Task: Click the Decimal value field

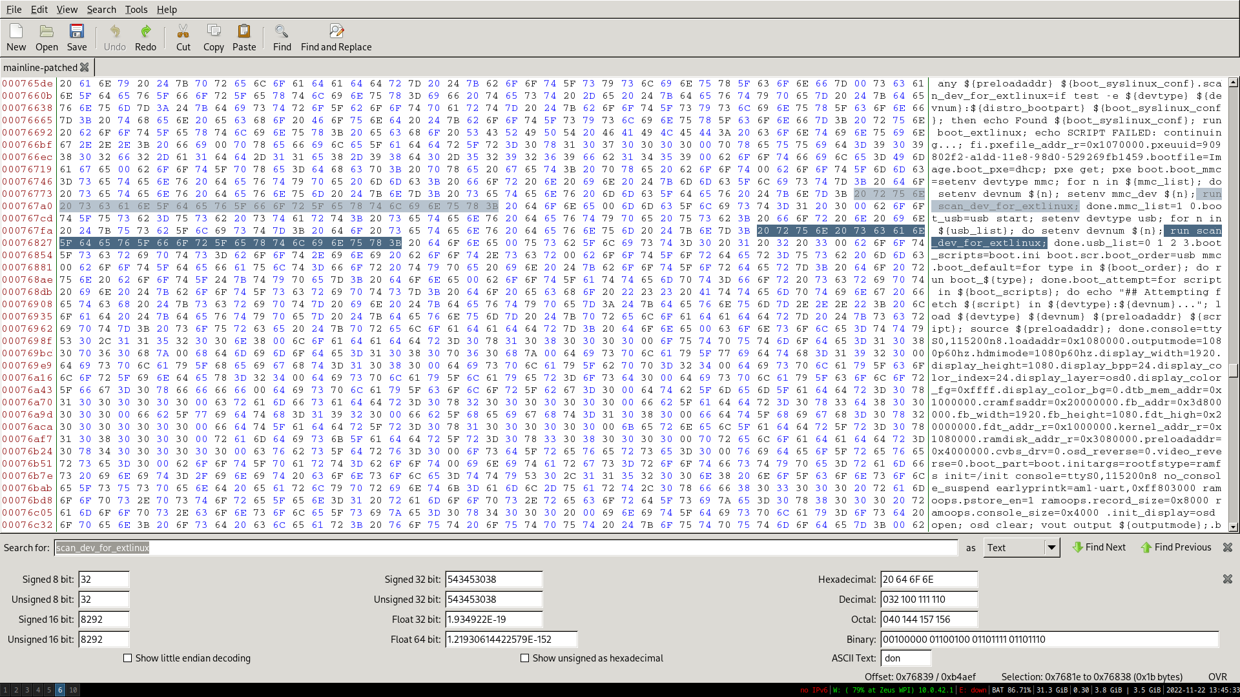Action: click(x=929, y=600)
